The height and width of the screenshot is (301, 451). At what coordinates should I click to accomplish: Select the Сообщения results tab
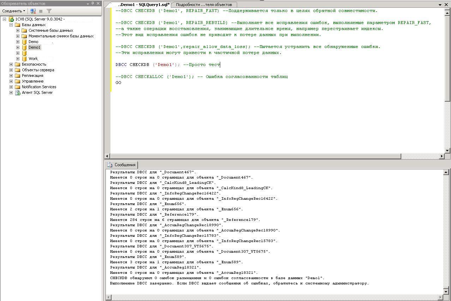click(x=122, y=165)
